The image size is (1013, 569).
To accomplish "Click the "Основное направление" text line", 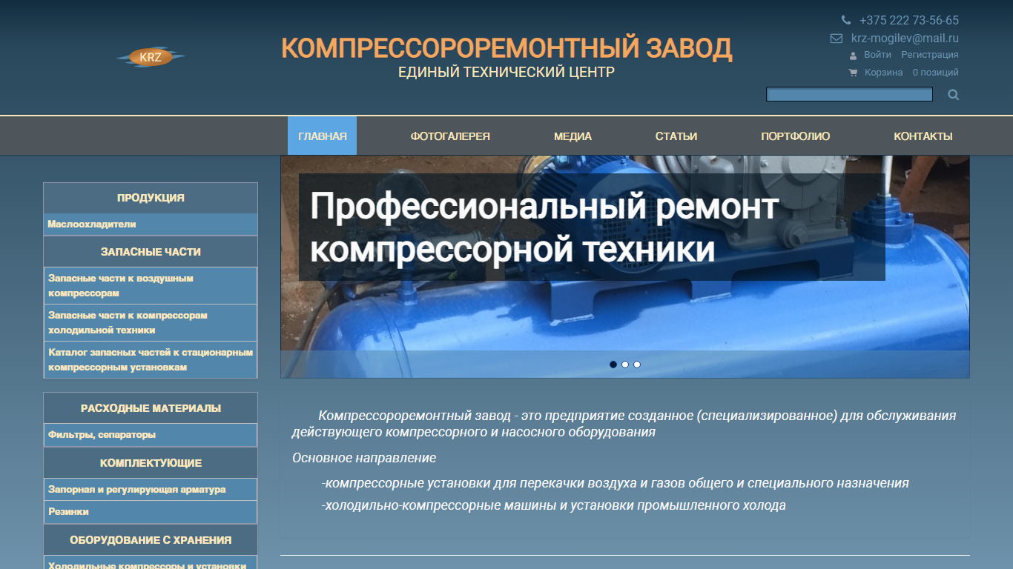I will (364, 458).
